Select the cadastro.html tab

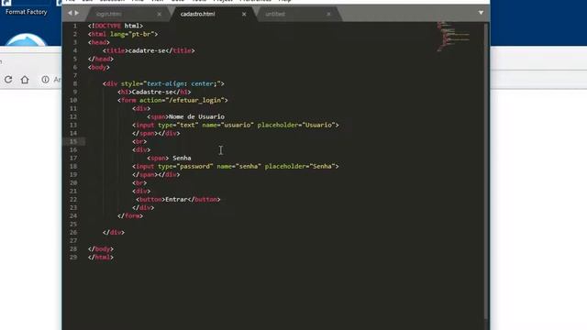(x=198, y=14)
